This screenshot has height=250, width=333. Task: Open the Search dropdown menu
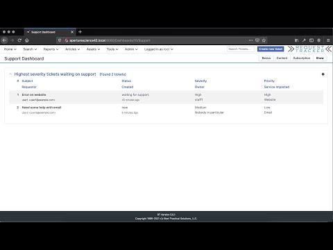tap(30, 49)
